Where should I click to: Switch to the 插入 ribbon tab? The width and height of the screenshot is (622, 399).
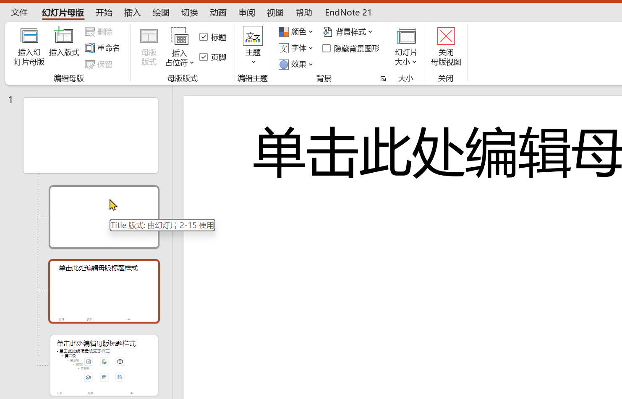click(x=132, y=13)
